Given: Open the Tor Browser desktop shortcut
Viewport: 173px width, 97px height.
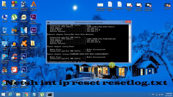Looking at the screenshot, I should [x=14, y=84].
